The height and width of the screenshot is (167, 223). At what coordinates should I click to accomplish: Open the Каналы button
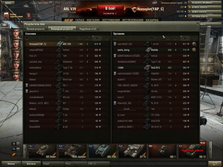click(11, 164)
